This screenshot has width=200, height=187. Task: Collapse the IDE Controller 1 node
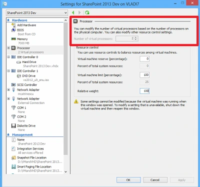[8, 71]
